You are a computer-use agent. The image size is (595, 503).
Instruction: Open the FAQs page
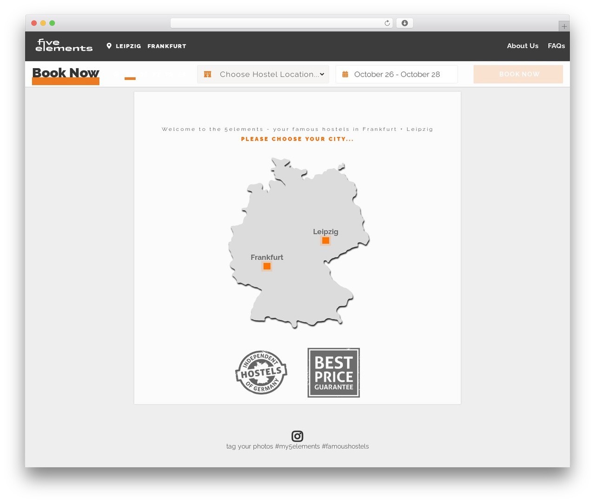(x=556, y=46)
